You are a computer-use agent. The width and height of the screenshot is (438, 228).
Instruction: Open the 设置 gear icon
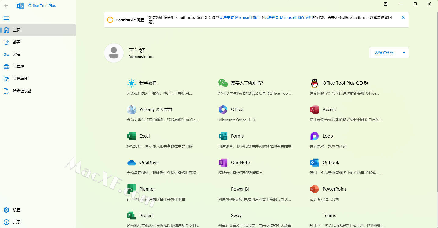pos(6,210)
